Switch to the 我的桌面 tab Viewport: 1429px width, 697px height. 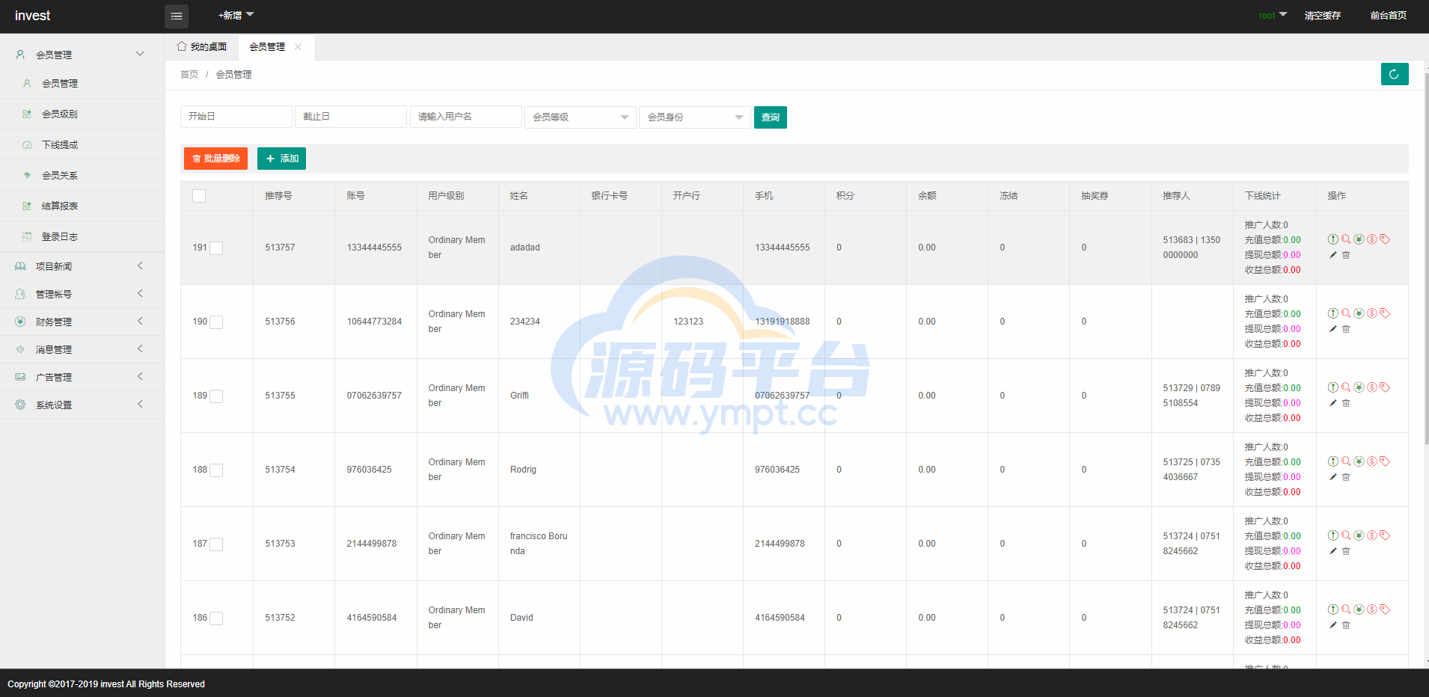202,46
